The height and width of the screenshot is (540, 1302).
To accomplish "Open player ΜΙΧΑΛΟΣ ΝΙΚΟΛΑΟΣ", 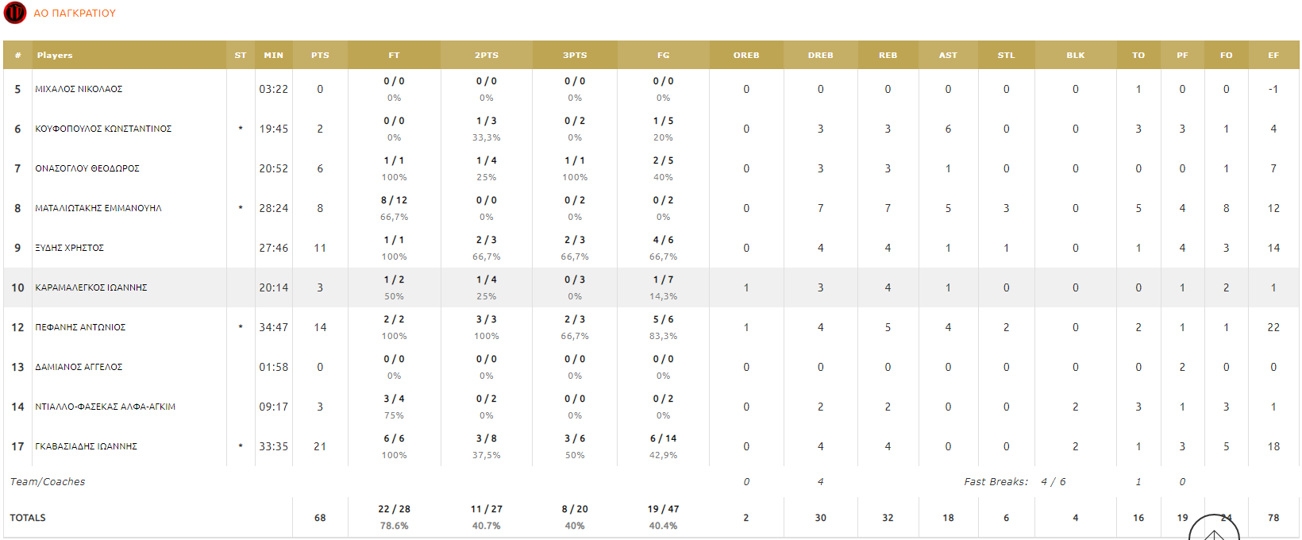I will pyautogui.click(x=79, y=89).
